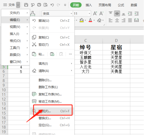Expand the font color dropdown arrow

94,20
